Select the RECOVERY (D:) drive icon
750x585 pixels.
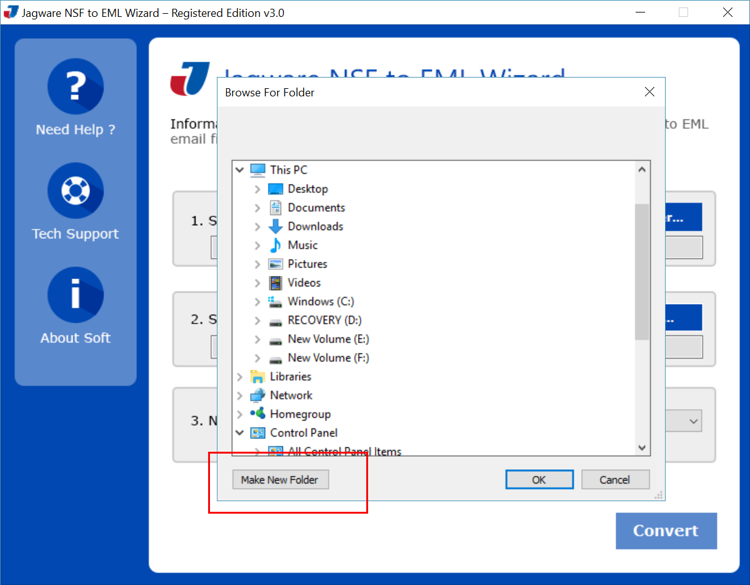276,322
